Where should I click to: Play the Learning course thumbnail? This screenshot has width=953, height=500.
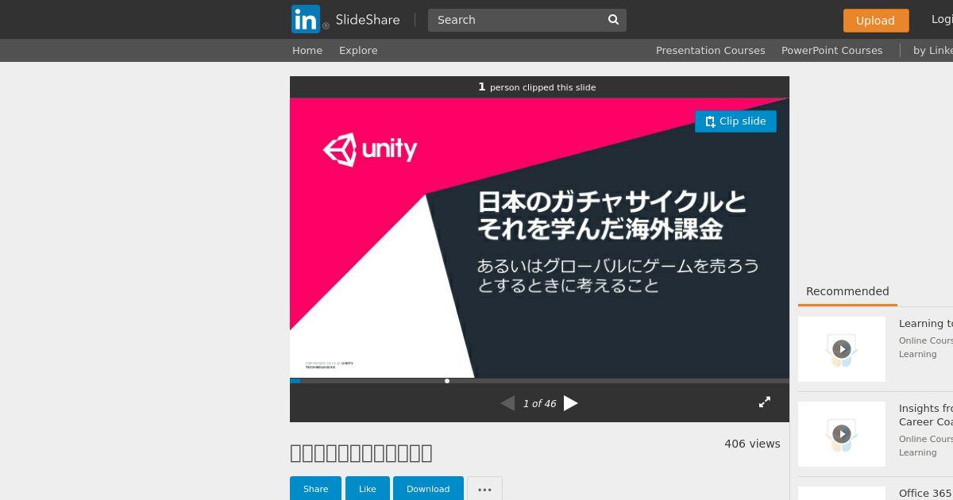842,349
